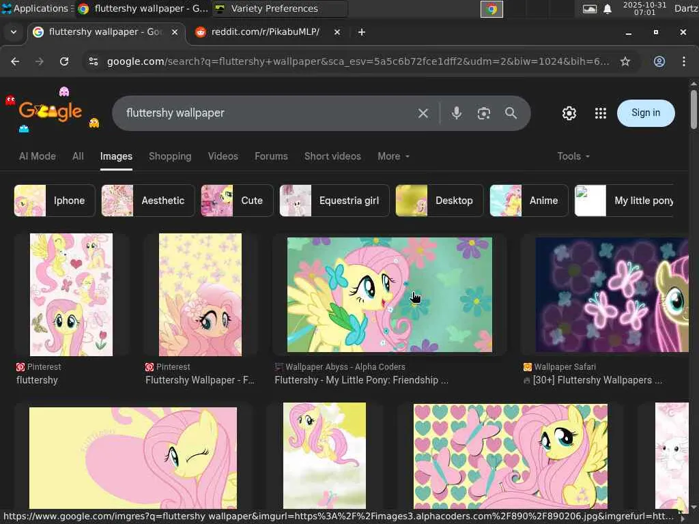Open the Fluttershy on clouds image
699x524 pixels.
(324, 455)
